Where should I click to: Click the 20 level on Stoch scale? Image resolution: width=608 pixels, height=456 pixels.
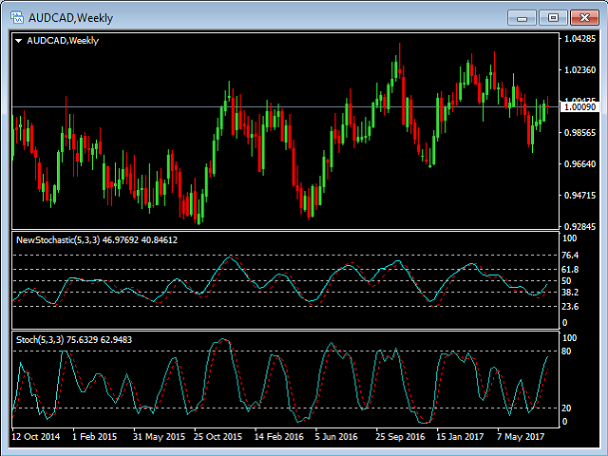(568, 408)
